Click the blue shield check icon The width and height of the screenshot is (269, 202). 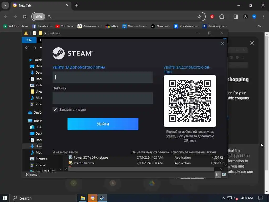coord(254,17)
